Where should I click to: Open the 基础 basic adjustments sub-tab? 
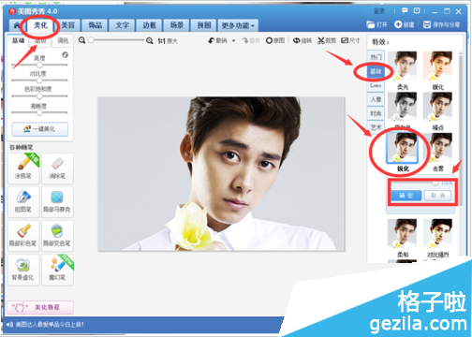tap(18, 40)
